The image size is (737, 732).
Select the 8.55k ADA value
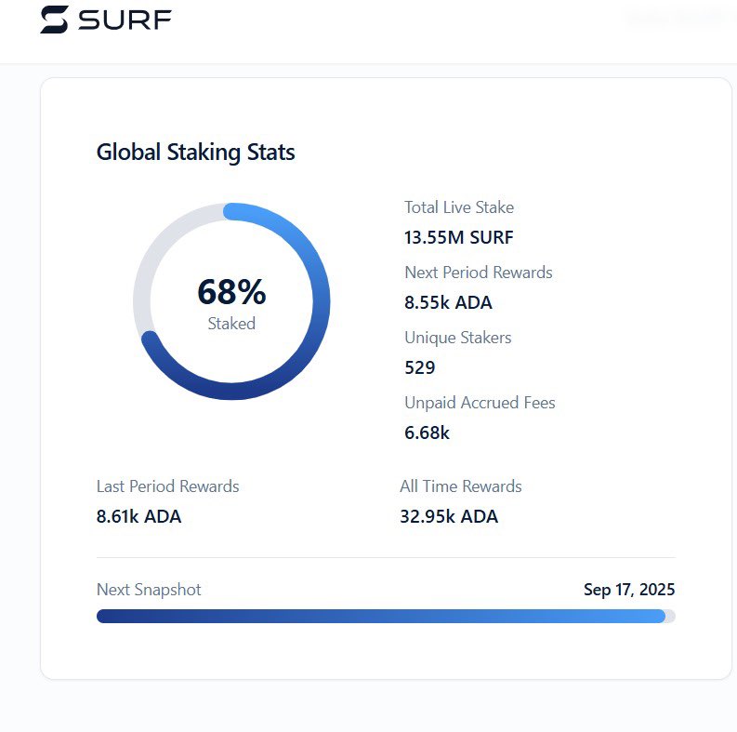tap(448, 302)
